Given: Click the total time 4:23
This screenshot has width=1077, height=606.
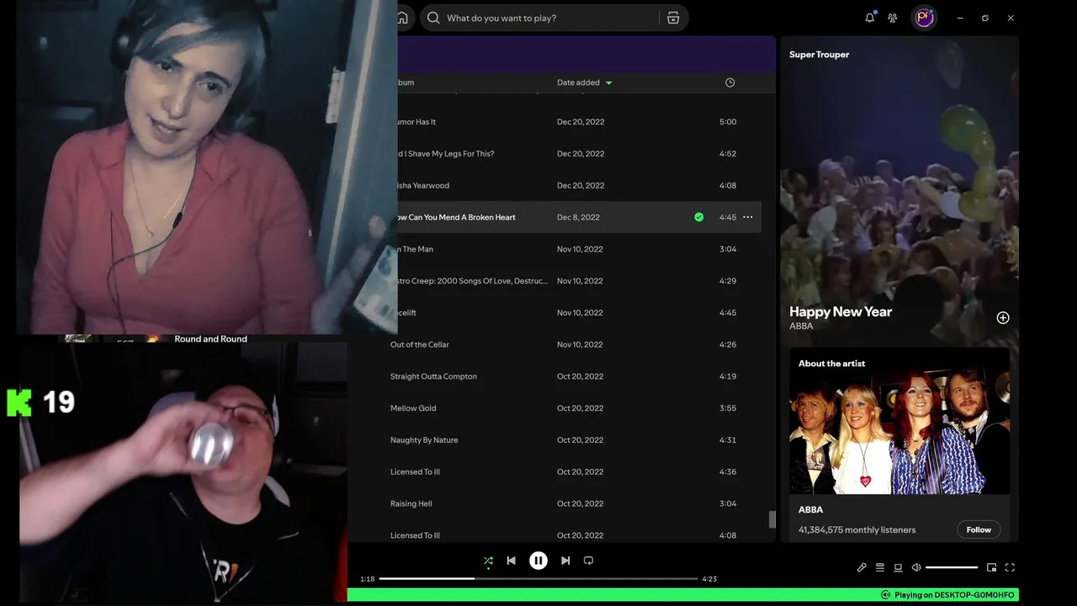Looking at the screenshot, I should point(709,579).
